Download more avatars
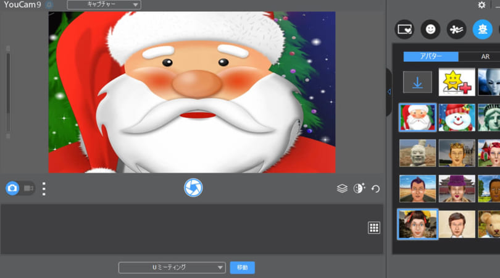 click(417, 82)
